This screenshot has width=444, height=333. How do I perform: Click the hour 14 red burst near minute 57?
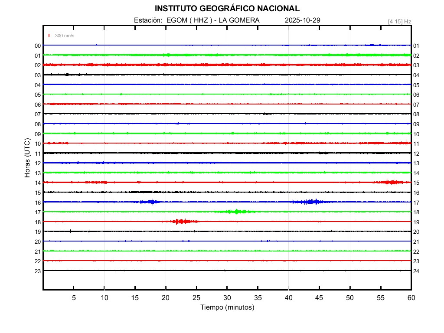[392, 182]
